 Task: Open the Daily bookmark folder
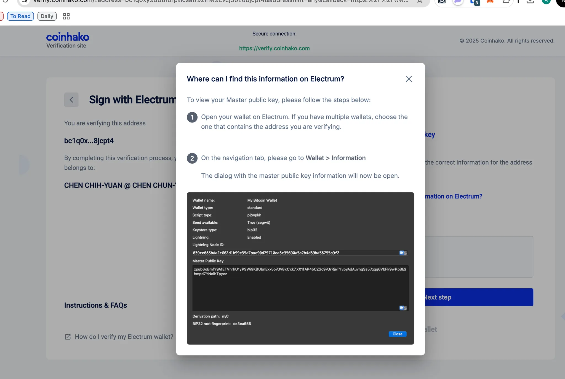[47, 16]
